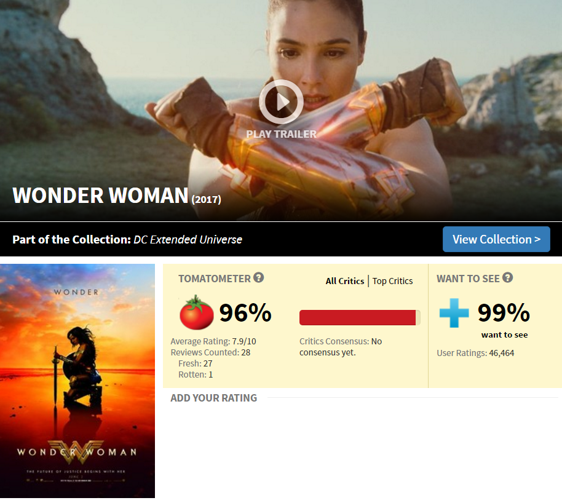Click the 99% want to see score

tap(504, 312)
